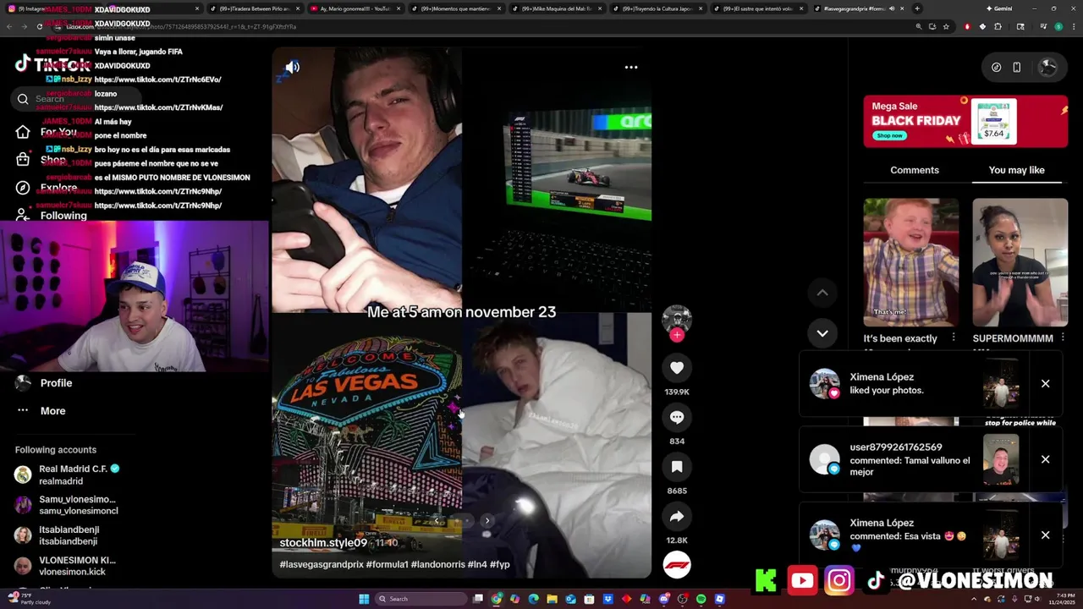Open the coin icon in TikTok header

996,67
